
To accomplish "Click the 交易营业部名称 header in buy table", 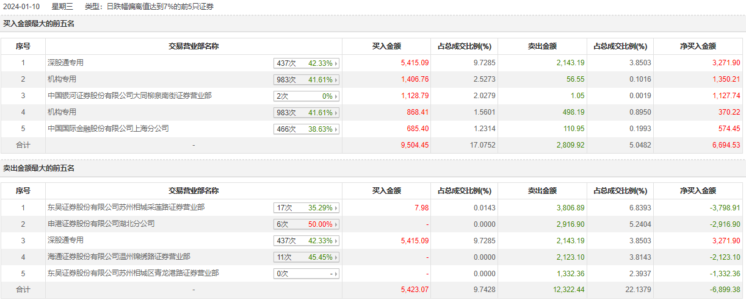I will (x=194, y=46).
